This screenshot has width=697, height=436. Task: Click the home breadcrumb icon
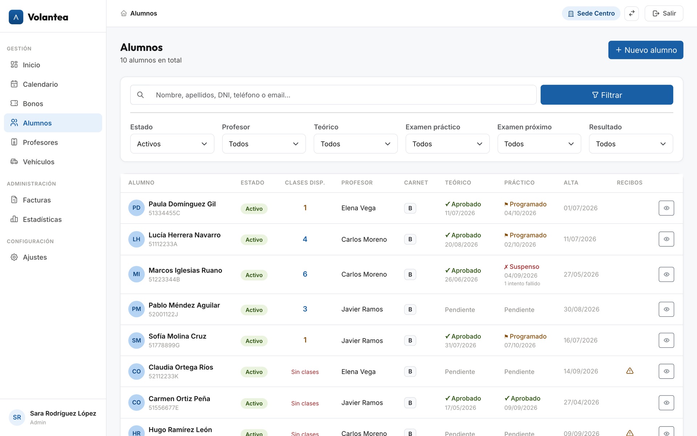(124, 13)
